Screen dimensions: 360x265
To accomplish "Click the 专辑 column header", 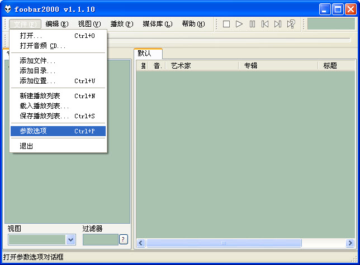I will pos(250,65).
